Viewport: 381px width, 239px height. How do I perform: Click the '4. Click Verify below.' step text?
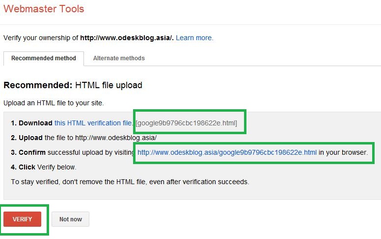pos(44,167)
